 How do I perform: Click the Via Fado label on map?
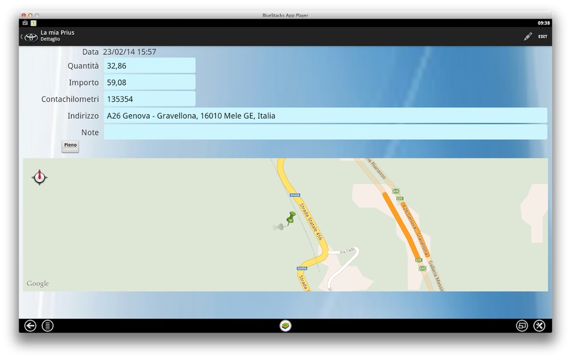coord(347,251)
